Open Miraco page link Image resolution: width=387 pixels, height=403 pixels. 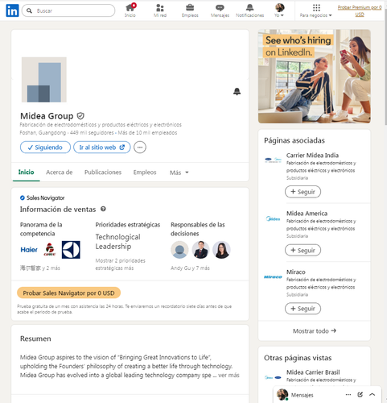click(295, 272)
